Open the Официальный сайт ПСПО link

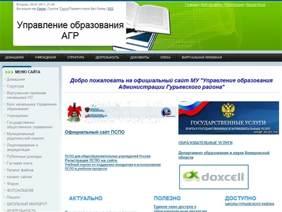(x=95, y=132)
